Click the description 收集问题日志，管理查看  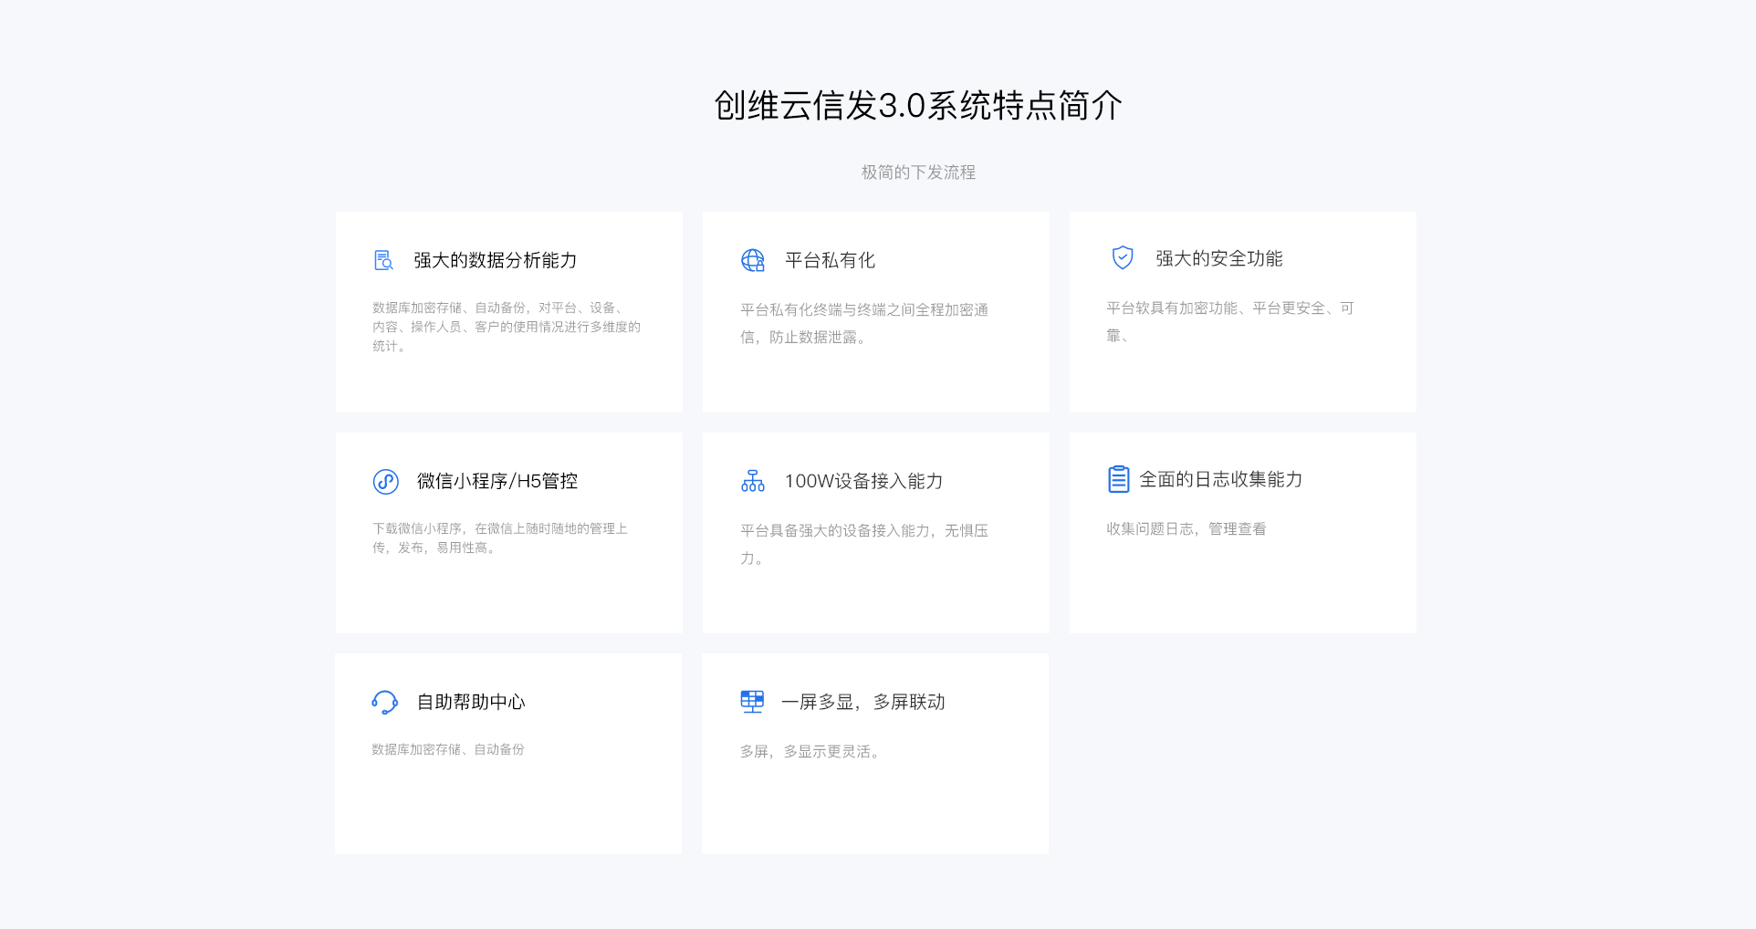(x=1186, y=529)
